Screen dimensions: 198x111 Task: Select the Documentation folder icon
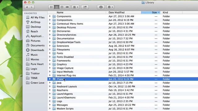click(x=54, y=38)
